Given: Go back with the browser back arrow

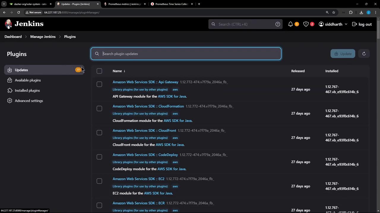Looking at the screenshot, I should click(4, 12).
